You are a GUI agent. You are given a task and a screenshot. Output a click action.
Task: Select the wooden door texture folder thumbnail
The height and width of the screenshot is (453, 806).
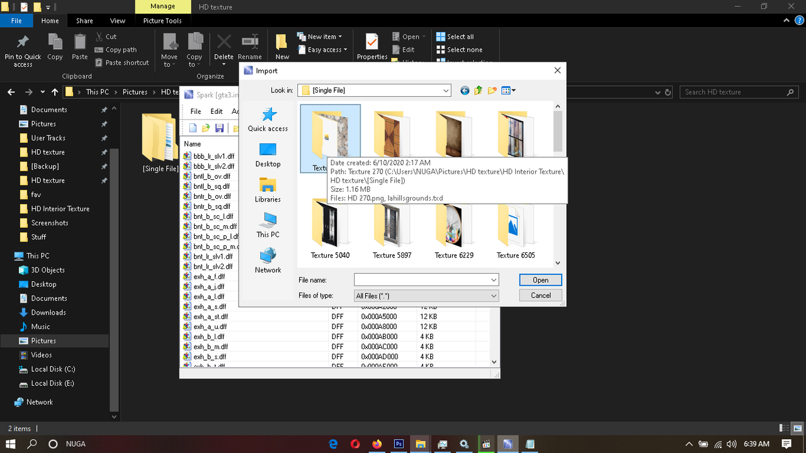coord(392,134)
